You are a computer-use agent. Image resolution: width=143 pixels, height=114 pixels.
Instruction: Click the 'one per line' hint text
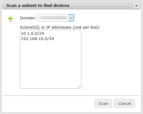coord(86,27)
